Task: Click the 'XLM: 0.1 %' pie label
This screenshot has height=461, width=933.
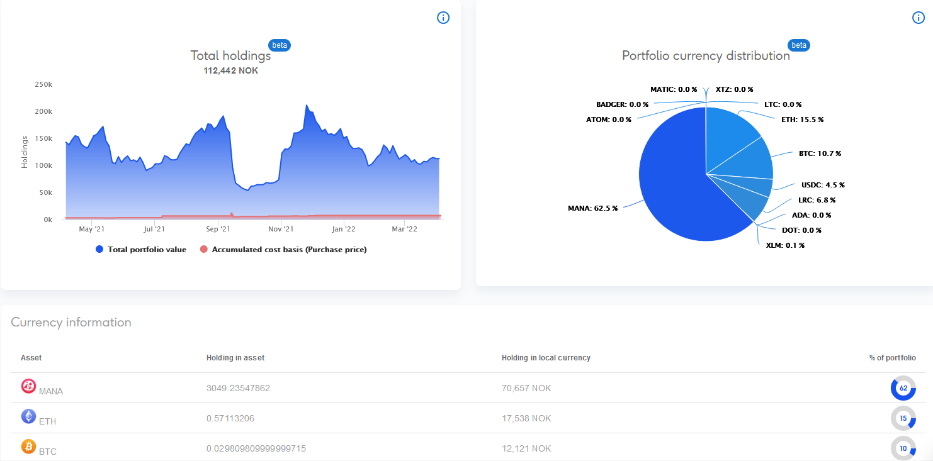Action: pyautogui.click(x=785, y=245)
